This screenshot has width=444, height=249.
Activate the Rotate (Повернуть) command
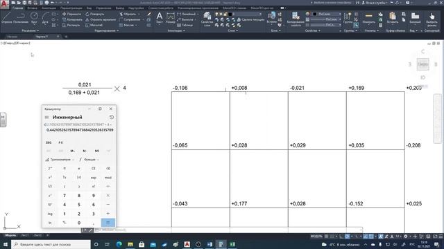pyautogui.click(x=94, y=14)
